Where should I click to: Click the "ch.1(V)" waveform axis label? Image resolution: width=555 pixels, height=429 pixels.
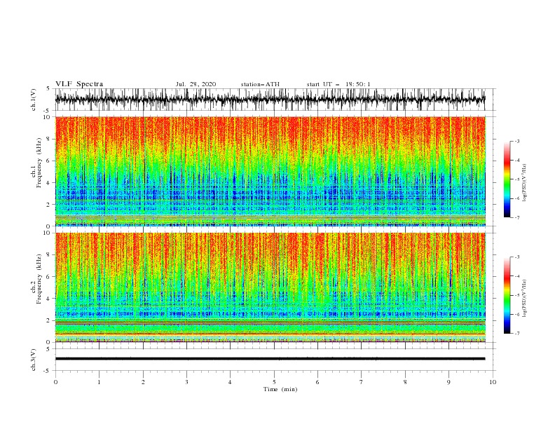[x=34, y=100]
